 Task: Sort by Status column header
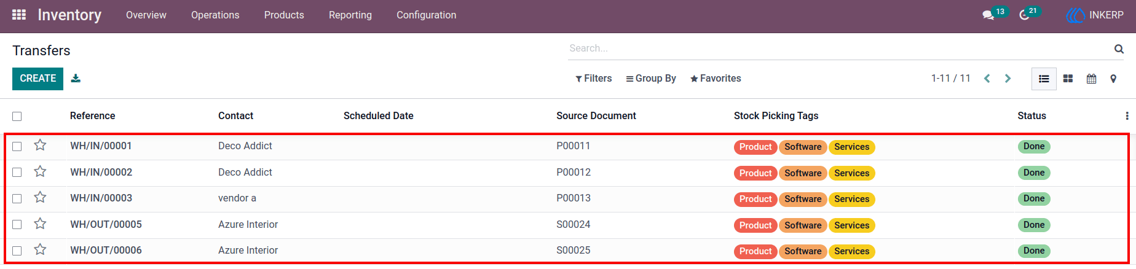1031,116
